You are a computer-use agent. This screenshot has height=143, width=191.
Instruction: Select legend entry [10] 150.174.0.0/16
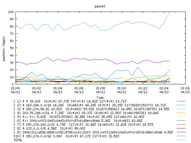pyautogui.click(x=66, y=136)
